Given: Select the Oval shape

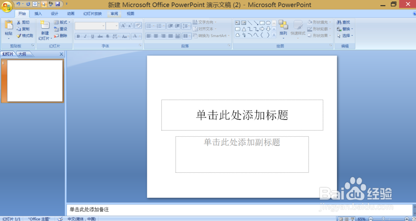Looking at the screenshot, I should (268, 23).
